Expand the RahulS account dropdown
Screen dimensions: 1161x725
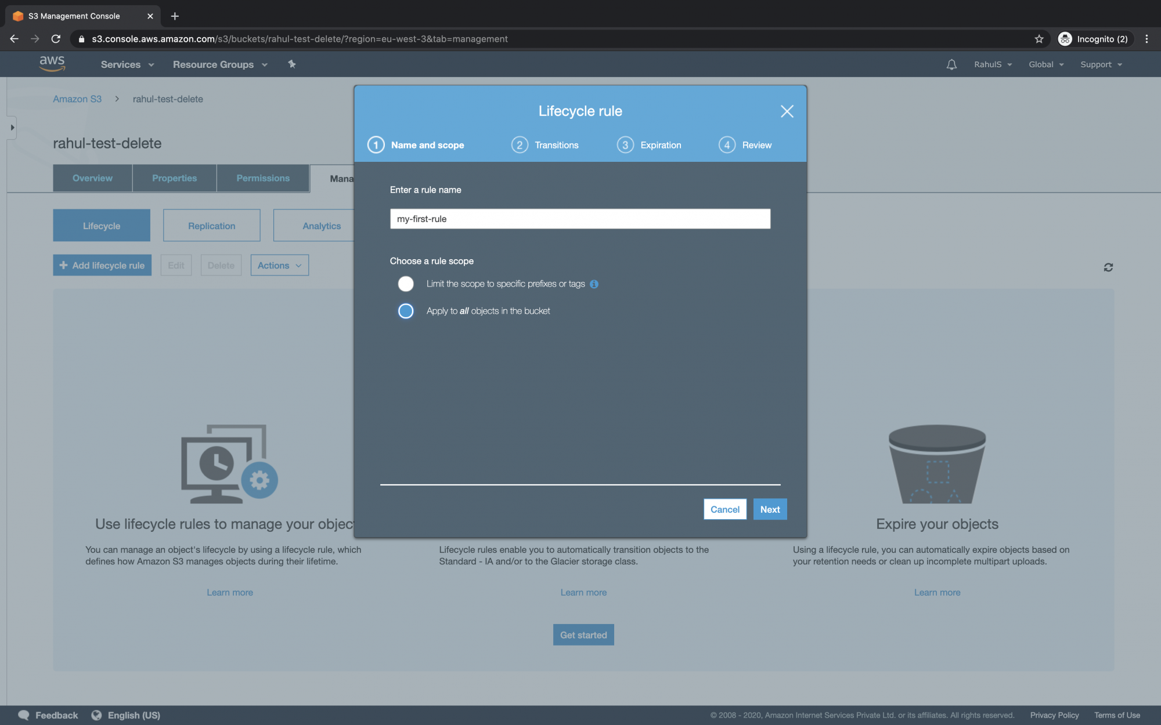(990, 63)
